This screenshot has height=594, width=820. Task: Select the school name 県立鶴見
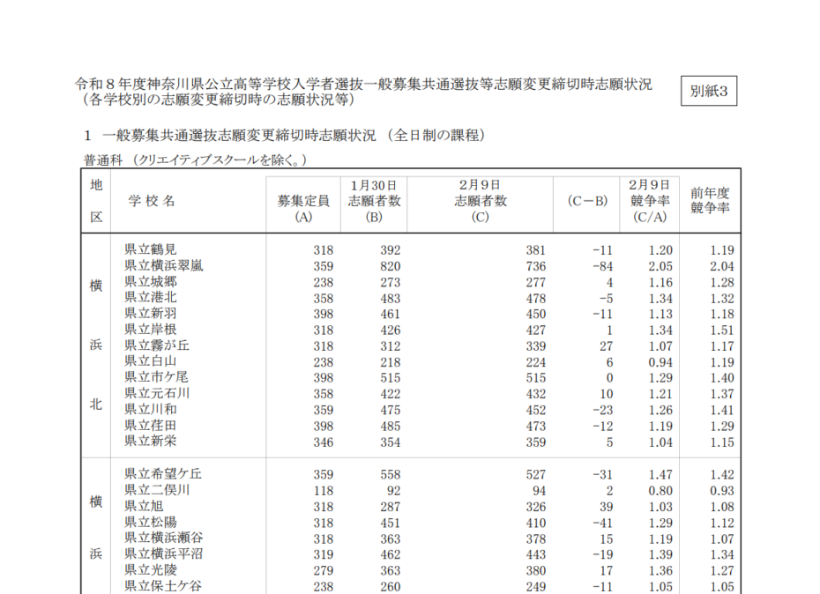point(151,250)
